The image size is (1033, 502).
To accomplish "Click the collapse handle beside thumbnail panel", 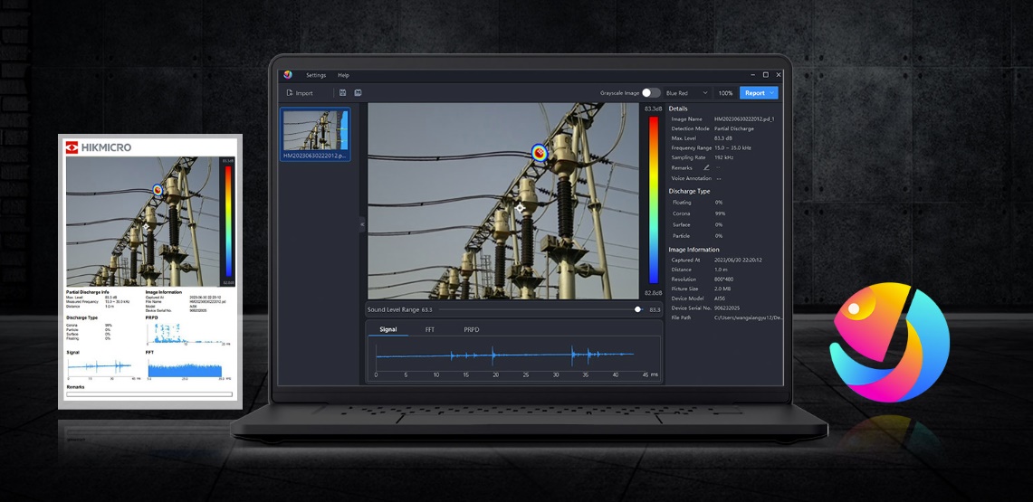I will (362, 223).
